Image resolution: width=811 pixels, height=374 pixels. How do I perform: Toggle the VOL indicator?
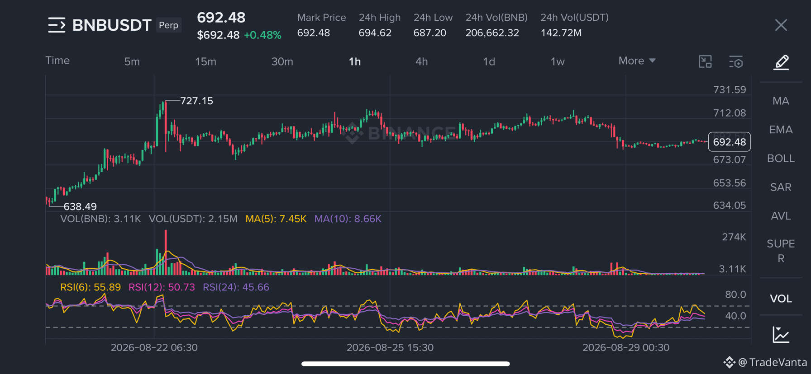tap(781, 299)
